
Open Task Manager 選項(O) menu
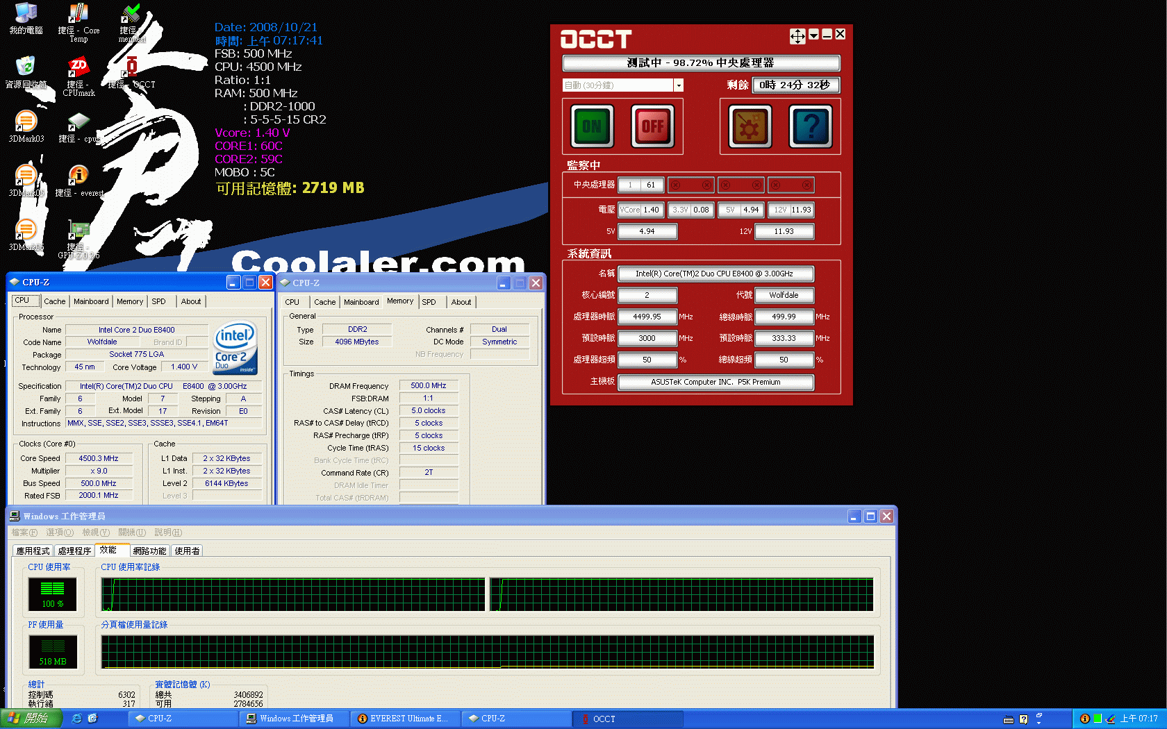[60, 533]
